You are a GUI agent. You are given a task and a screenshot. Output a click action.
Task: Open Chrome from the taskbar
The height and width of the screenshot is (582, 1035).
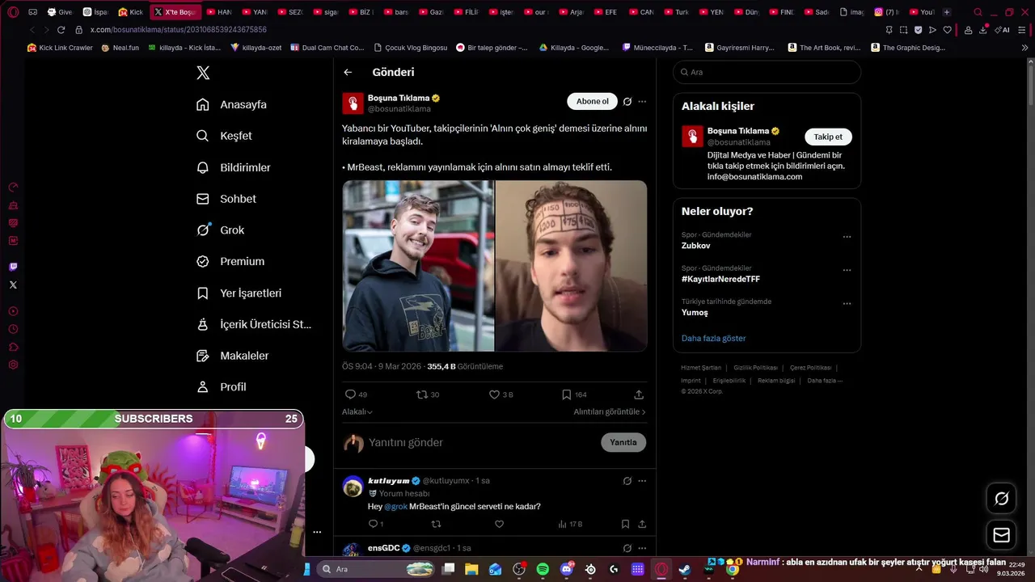pos(732,569)
